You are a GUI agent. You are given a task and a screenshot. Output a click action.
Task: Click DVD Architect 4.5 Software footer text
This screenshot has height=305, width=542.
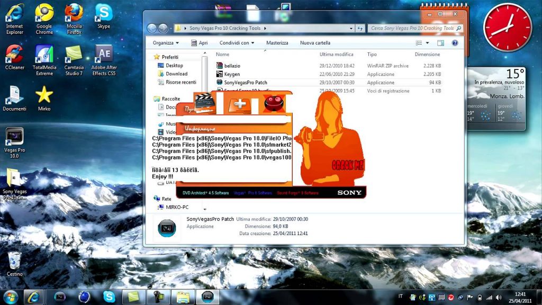pos(206,193)
